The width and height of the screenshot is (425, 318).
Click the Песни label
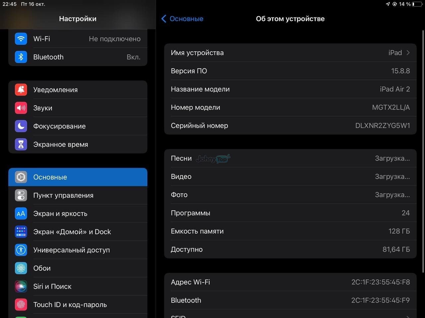[181, 158]
